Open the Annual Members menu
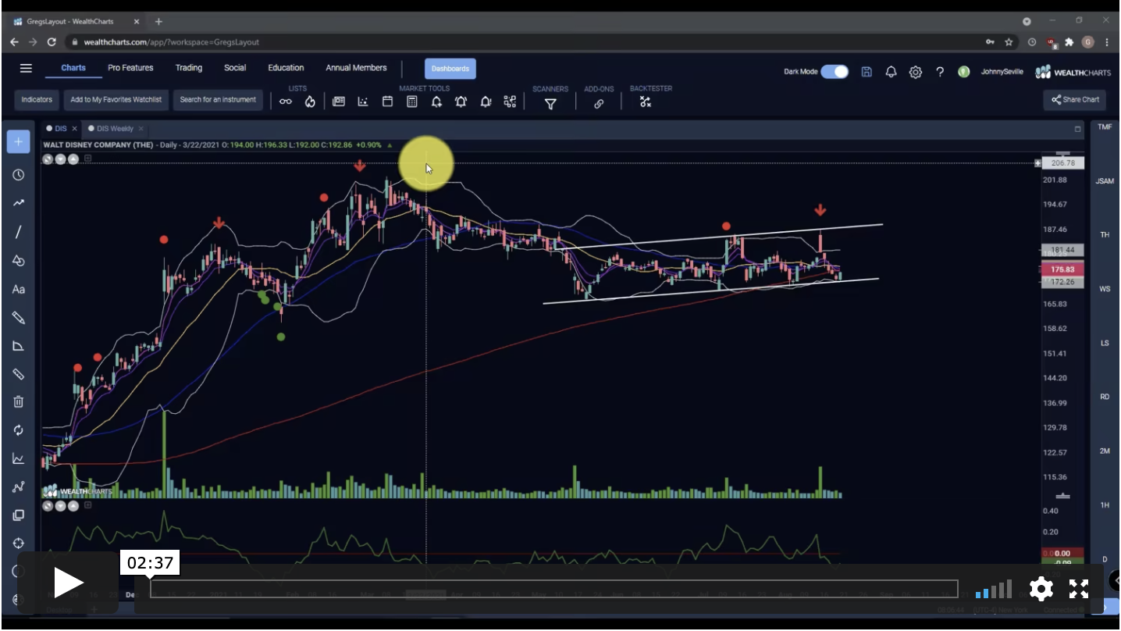The width and height of the screenshot is (1121, 631). click(356, 68)
